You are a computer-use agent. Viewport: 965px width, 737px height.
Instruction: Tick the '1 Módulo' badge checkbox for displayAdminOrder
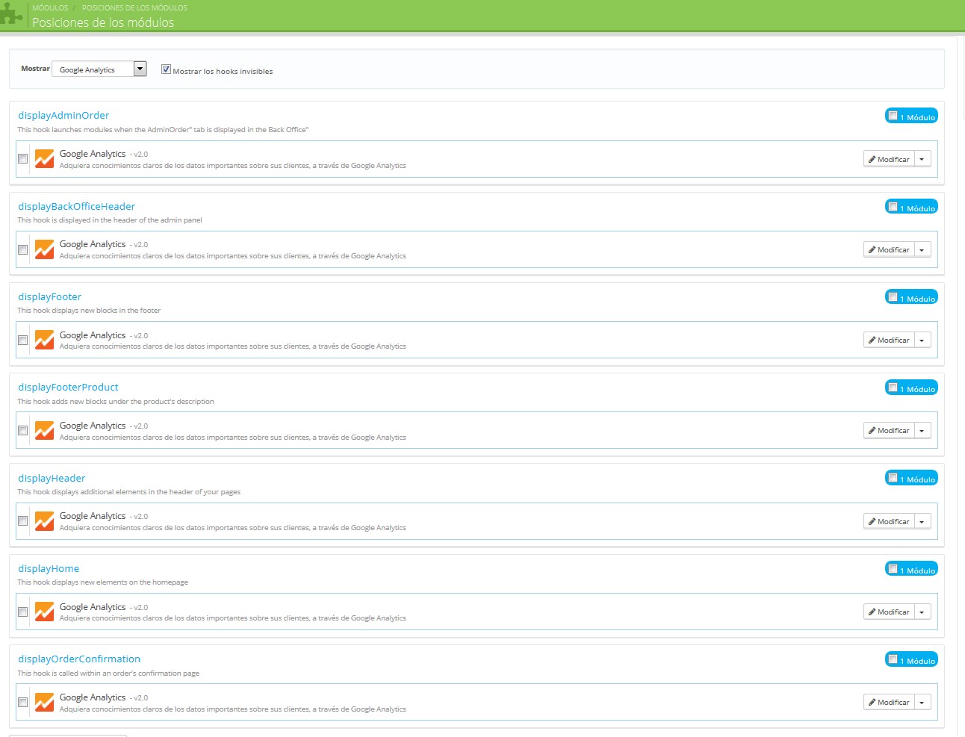[x=893, y=116]
